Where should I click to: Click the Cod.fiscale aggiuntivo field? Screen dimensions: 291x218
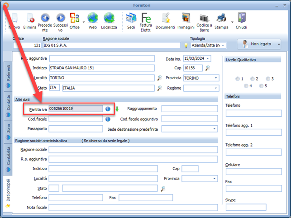(x=190, y=119)
